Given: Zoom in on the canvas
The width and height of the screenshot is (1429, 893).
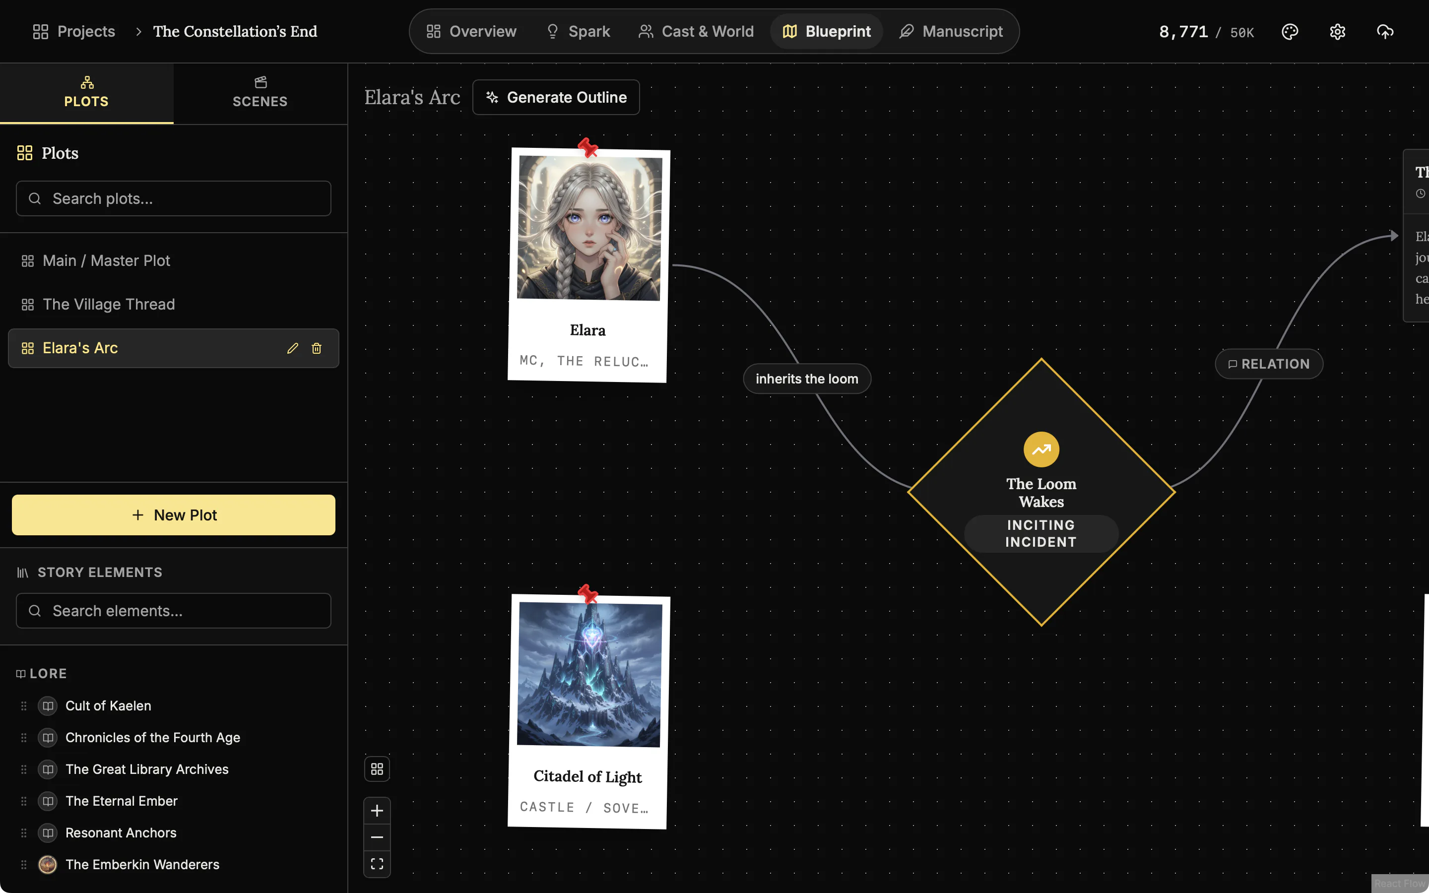Looking at the screenshot, I should tap(377, 811).
